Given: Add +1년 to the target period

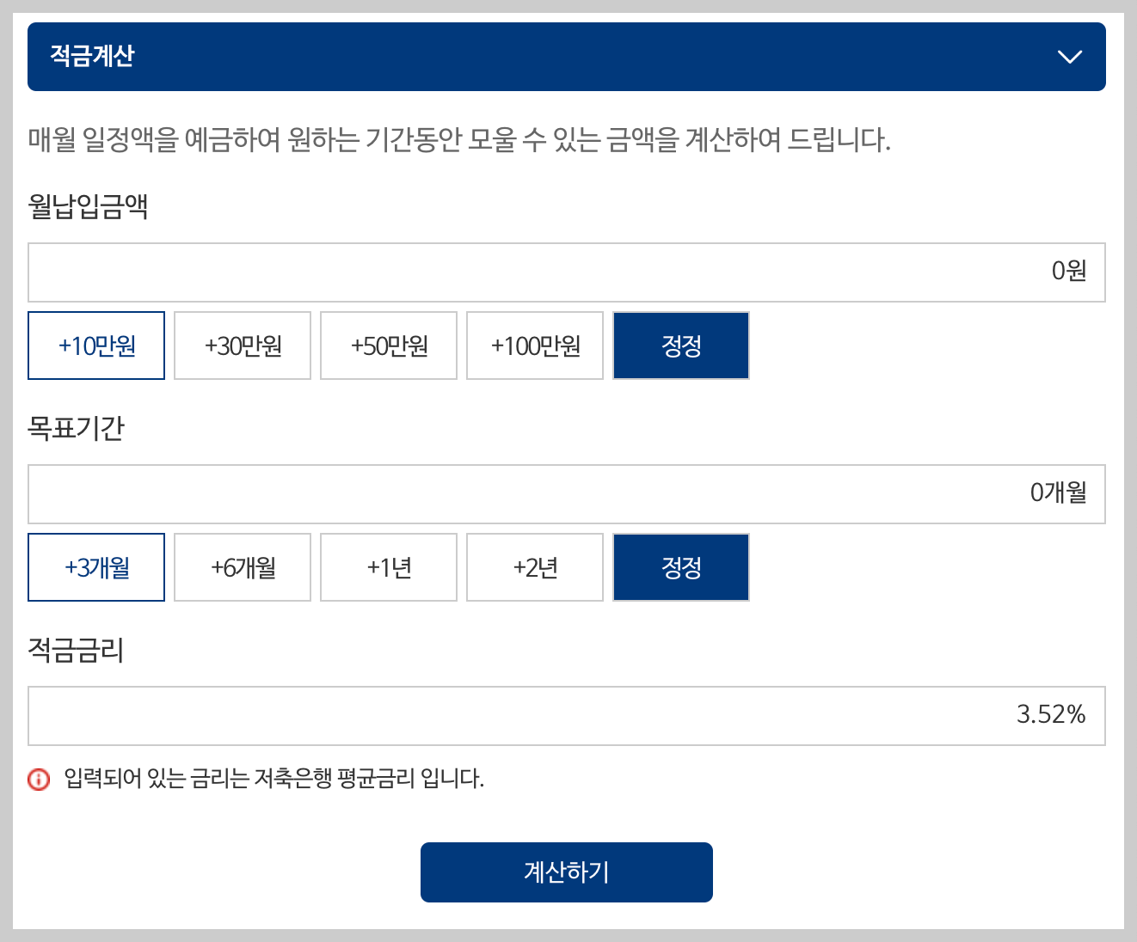Looking at the screenshot, I should (x=388, y=567).
